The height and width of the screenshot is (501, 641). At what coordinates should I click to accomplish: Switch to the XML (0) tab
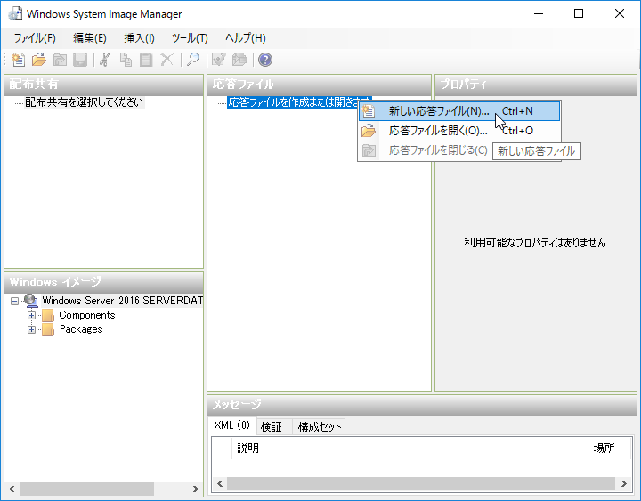(231, 425)
